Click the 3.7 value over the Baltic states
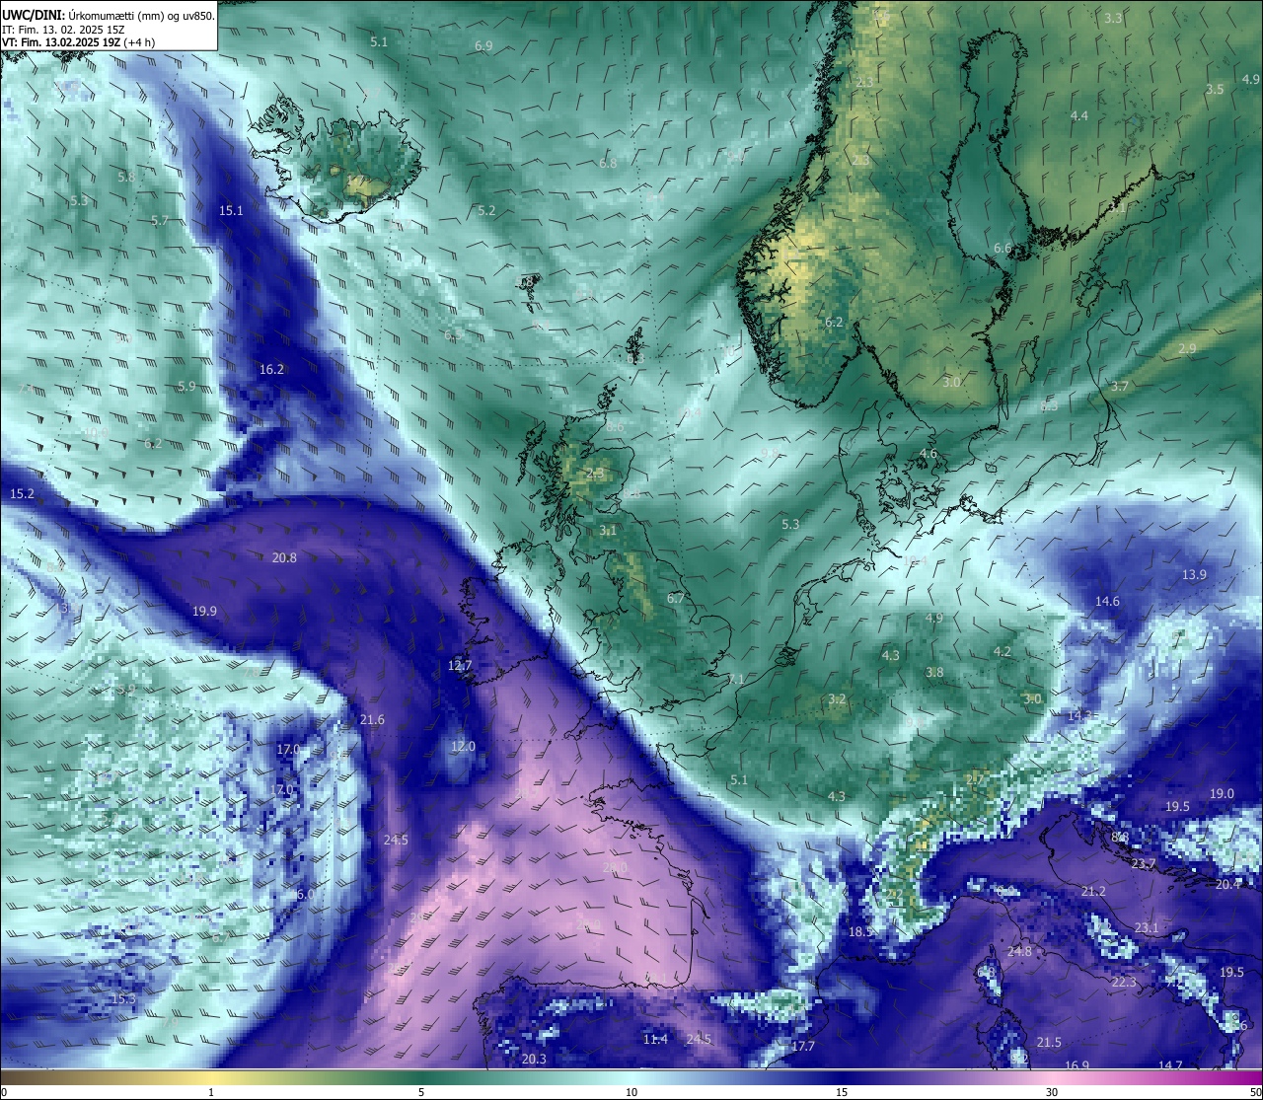This screenshot has height=1100, width=1263. click(x=1119, y=386)
